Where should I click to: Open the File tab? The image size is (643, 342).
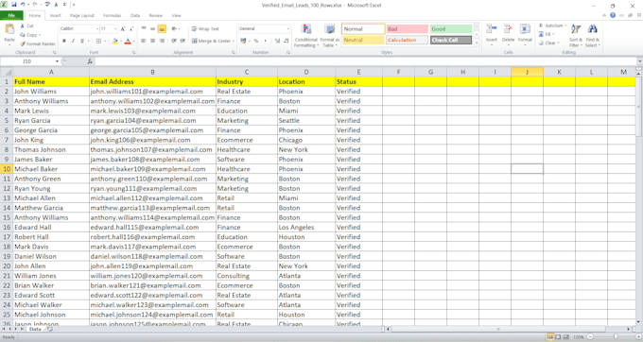point(11,15)
